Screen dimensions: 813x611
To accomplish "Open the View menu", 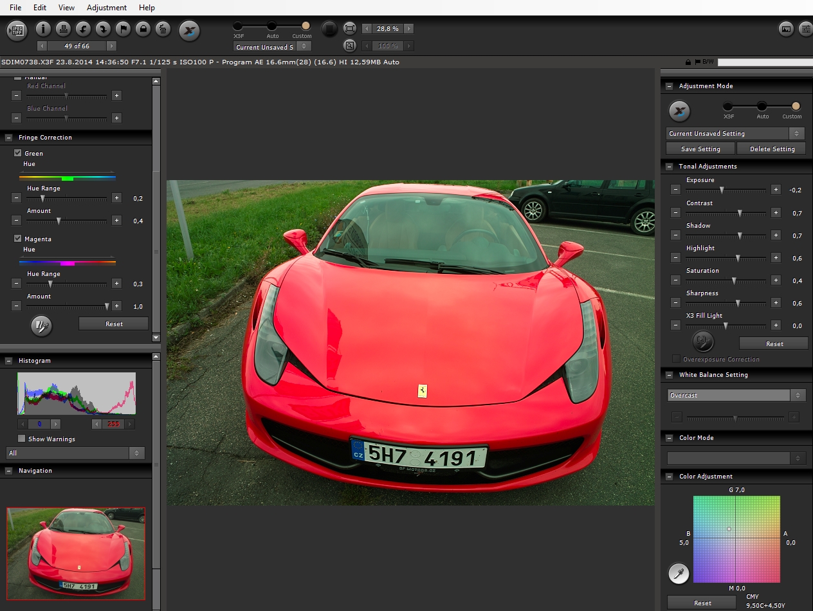I will click(66, 8).
